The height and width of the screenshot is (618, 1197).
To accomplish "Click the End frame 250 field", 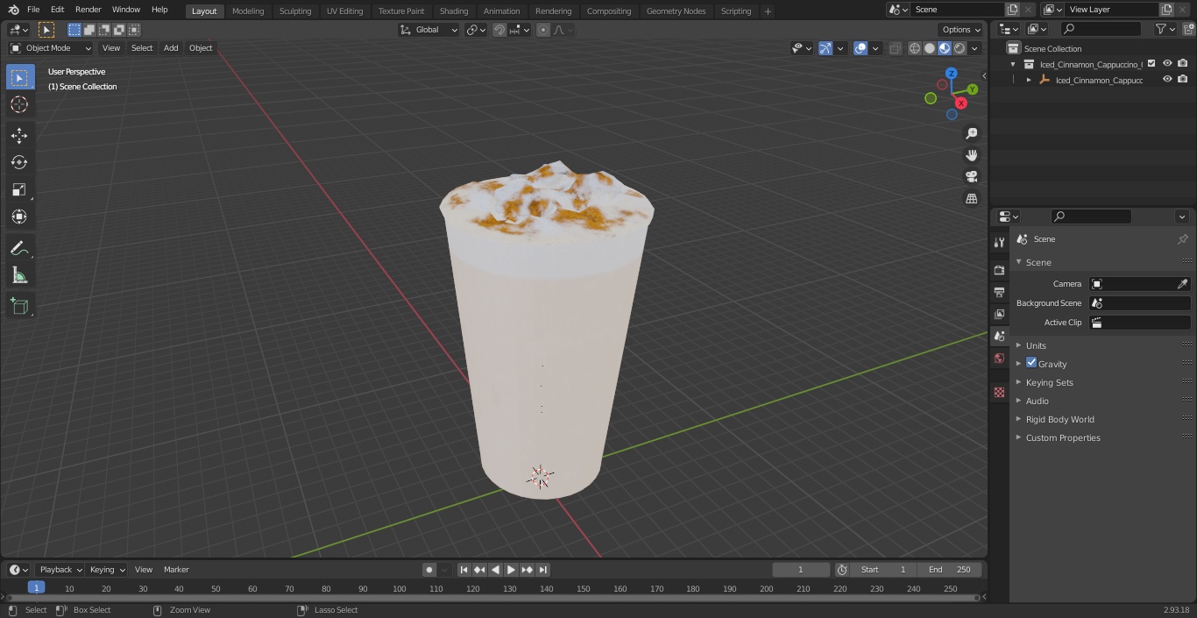I will point(951,570).
